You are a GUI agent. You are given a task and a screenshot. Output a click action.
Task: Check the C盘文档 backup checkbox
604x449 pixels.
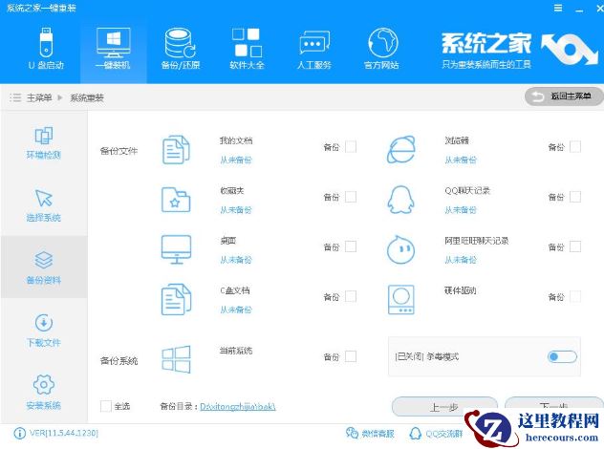351,296
